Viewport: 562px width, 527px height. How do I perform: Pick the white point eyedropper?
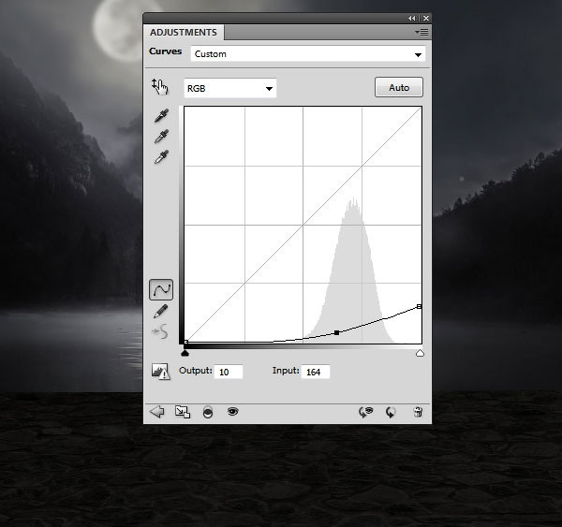(x=161, y=157)
